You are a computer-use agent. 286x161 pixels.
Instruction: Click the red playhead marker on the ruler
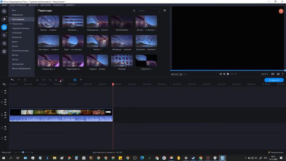click(113, 84)
